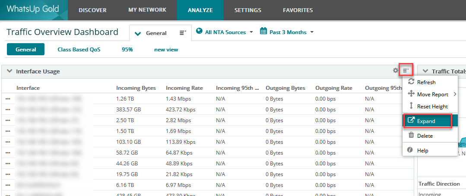Open the Past 3 Months time range dropdown
Image resolution: width=466 pixels, height=196 pixels.
pos(287,32)
